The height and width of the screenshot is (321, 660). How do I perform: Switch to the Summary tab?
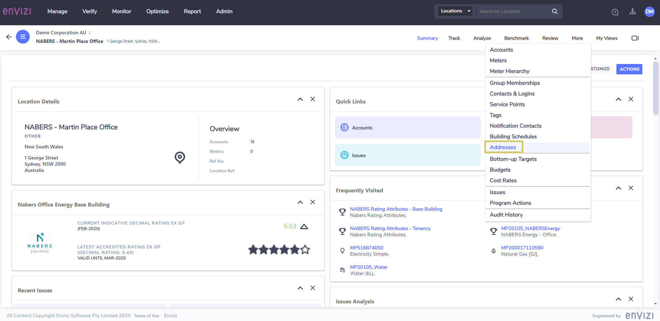coord(428,38)
